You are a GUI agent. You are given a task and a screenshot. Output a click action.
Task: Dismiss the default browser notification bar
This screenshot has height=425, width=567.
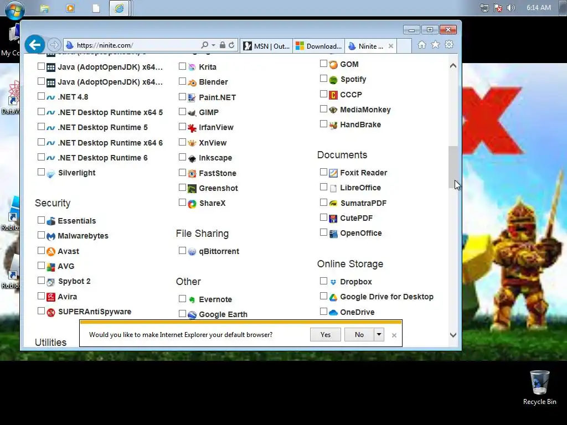394,335
